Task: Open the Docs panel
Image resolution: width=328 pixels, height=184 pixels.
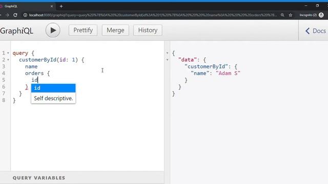Action: [316, 31]
